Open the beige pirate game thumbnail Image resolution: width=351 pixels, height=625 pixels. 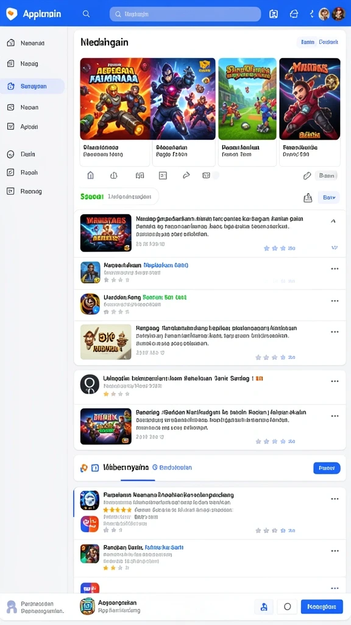(x=106, y=342)
